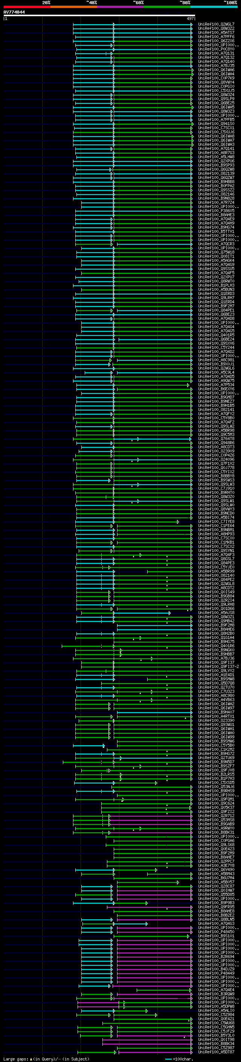The image size is (241, 1062).
Task: View the UniRef100_C1FE64 hit
Action: tap(216, 526)
